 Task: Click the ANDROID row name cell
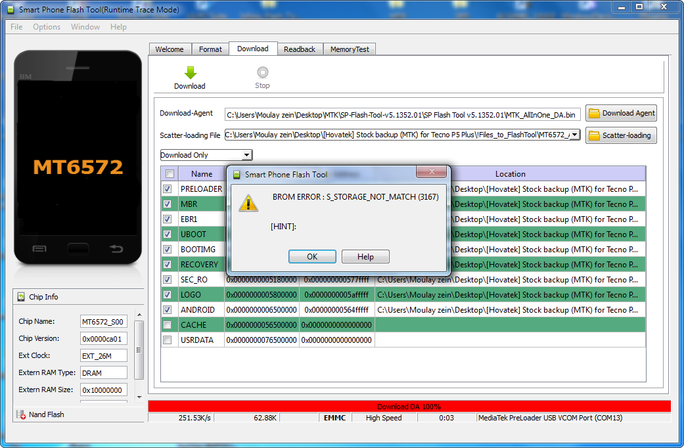click(x=202, y=309)
